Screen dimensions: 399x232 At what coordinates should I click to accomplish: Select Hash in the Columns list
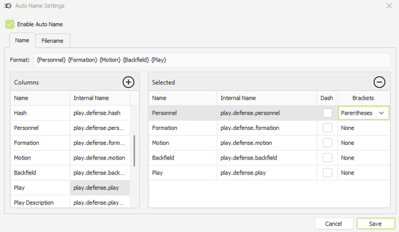coord(40,113)
